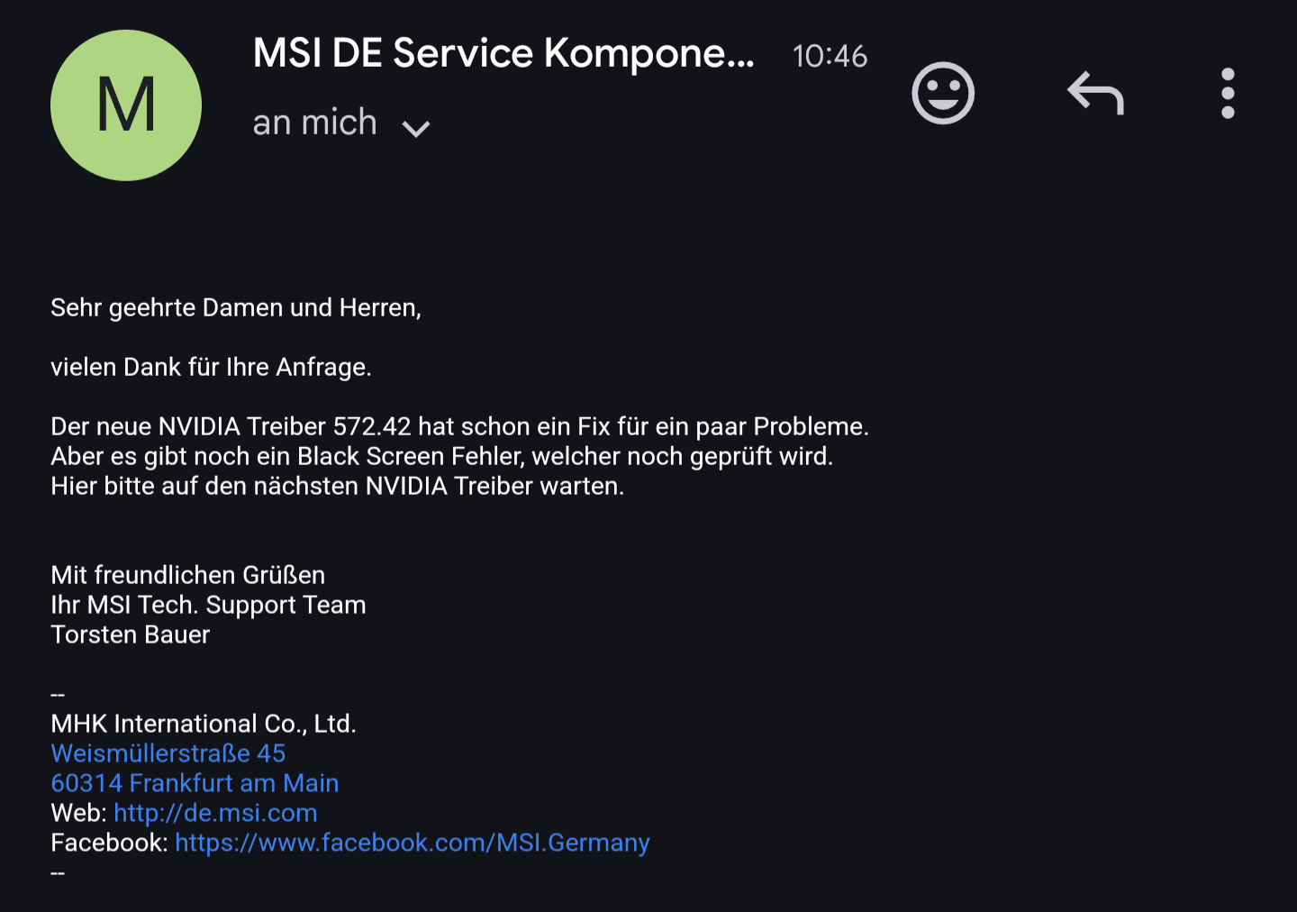The width and height of the screenshot is (1297, 912).
Task: Open the three-dot more options menu
Action: pos(1228,93)
